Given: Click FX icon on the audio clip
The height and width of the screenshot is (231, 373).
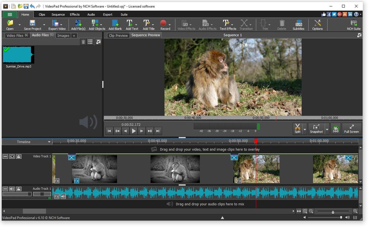Looking at the screenshot, I should click(57, 197).
